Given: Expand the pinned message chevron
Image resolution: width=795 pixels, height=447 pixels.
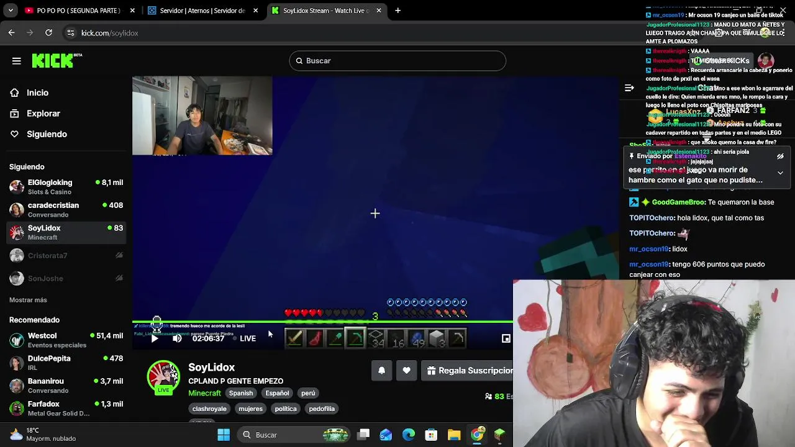Looking at the screenshot, I should [x=780, y=173].
